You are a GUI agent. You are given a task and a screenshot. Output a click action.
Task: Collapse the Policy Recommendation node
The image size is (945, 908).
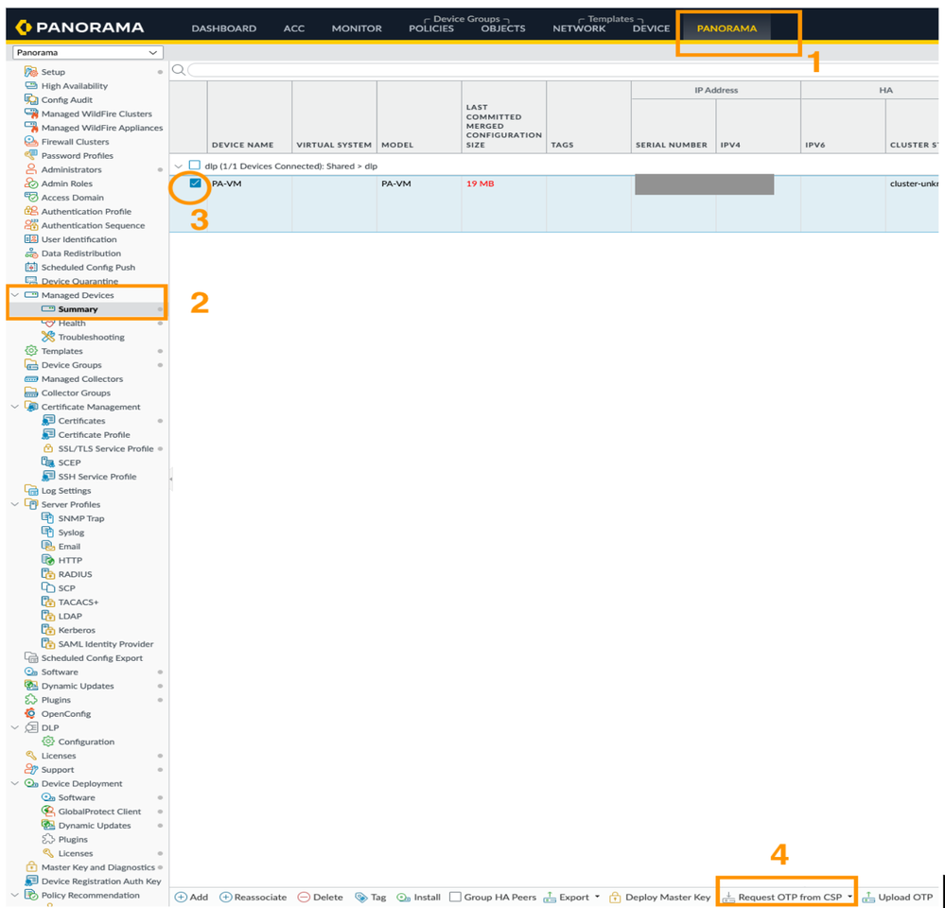(x=15, y=896)
